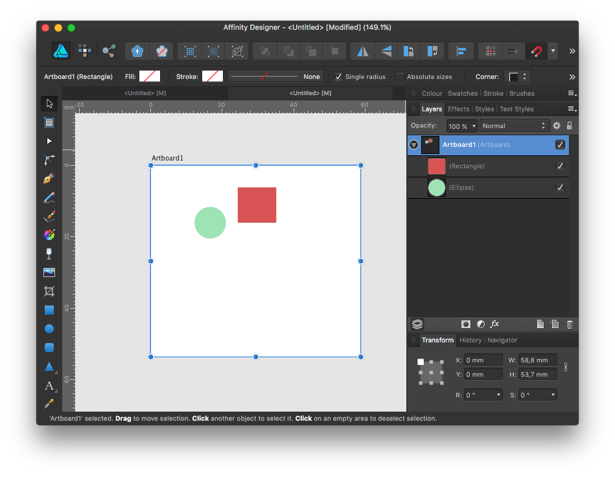Collapse the Artboard1 layer contents
Screen dimensions: 615x477
(x=413, y=144)
